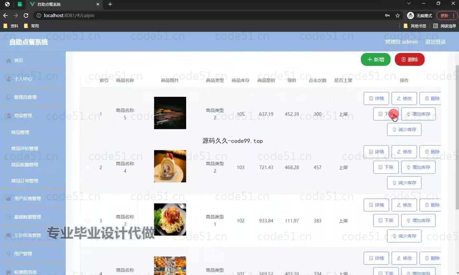Select 商品收藏管理 submenu item
Image resolution: width=459 pixels, height=275 pixels.
pyautogui.click(x=25, y=165)
